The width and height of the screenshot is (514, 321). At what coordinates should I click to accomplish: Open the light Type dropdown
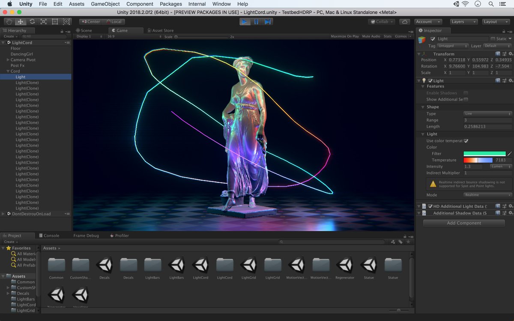pyautogui.click(x=487, y=114)
